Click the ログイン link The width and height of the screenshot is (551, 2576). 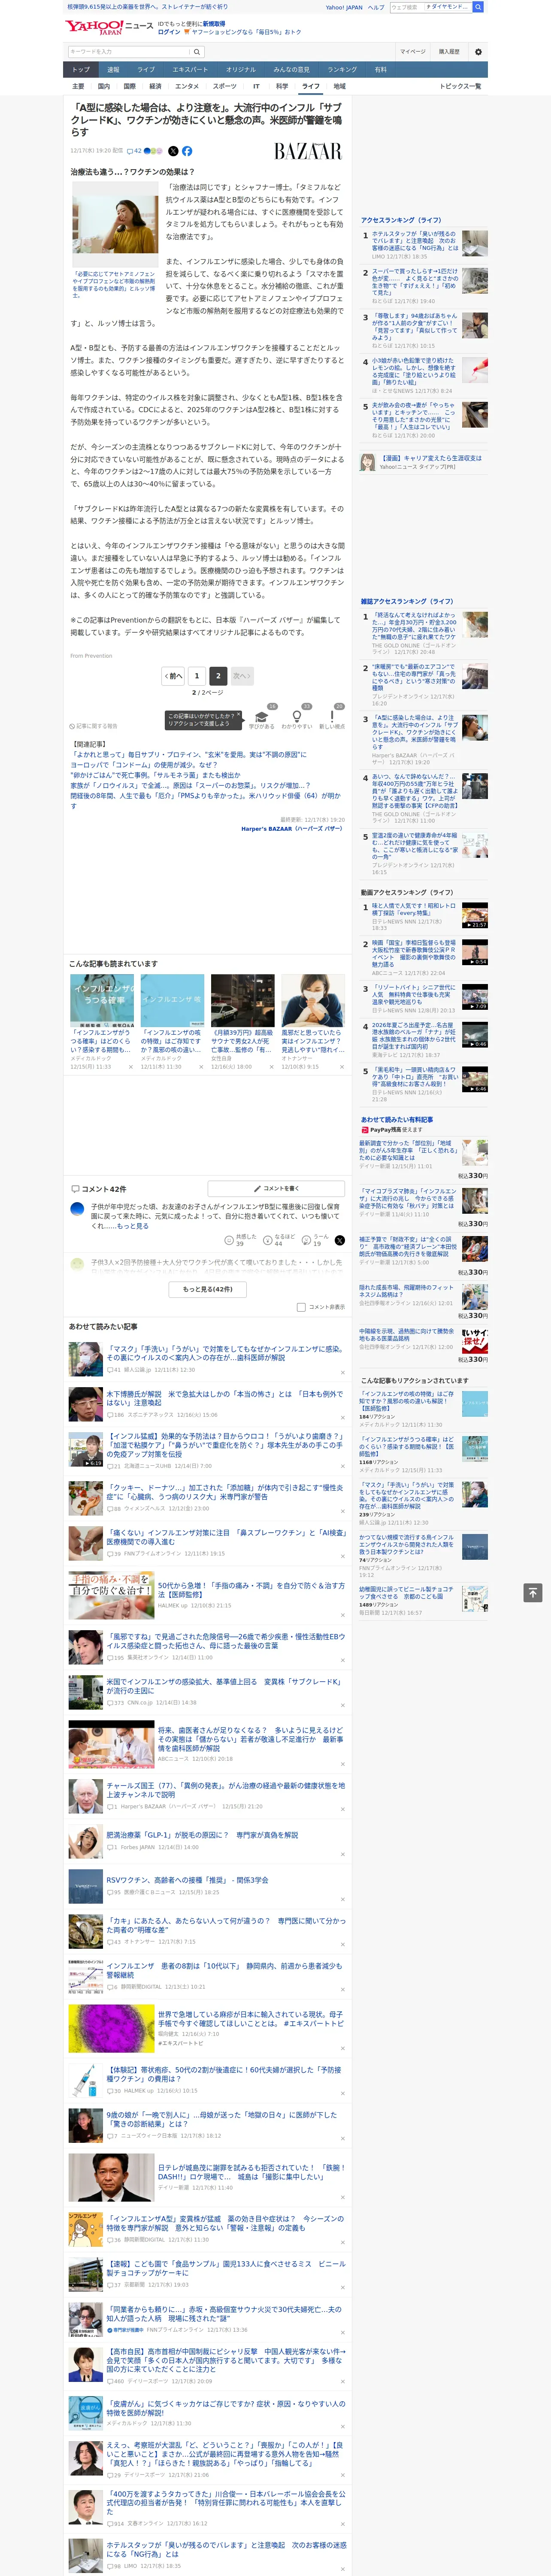tap(169, 32)
